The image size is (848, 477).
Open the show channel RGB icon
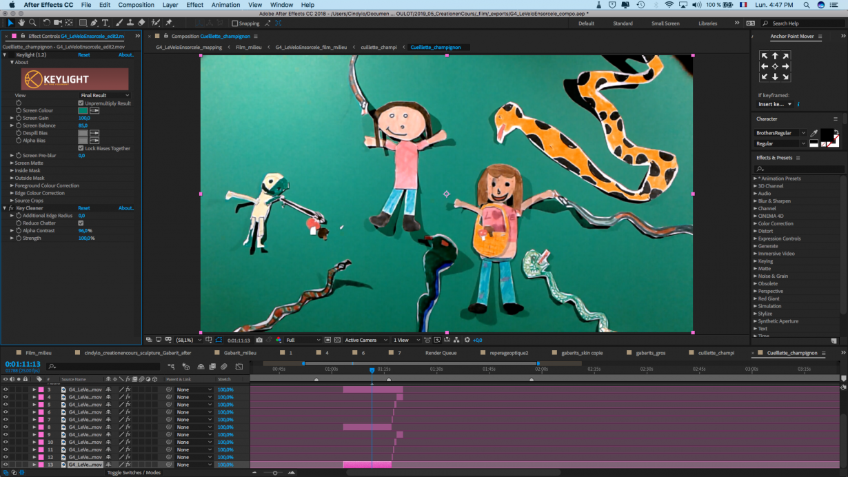279,340
